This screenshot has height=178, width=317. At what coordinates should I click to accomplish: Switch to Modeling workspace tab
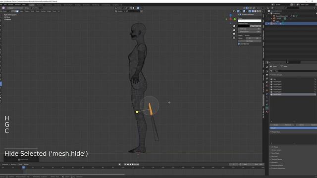(40, 5)
